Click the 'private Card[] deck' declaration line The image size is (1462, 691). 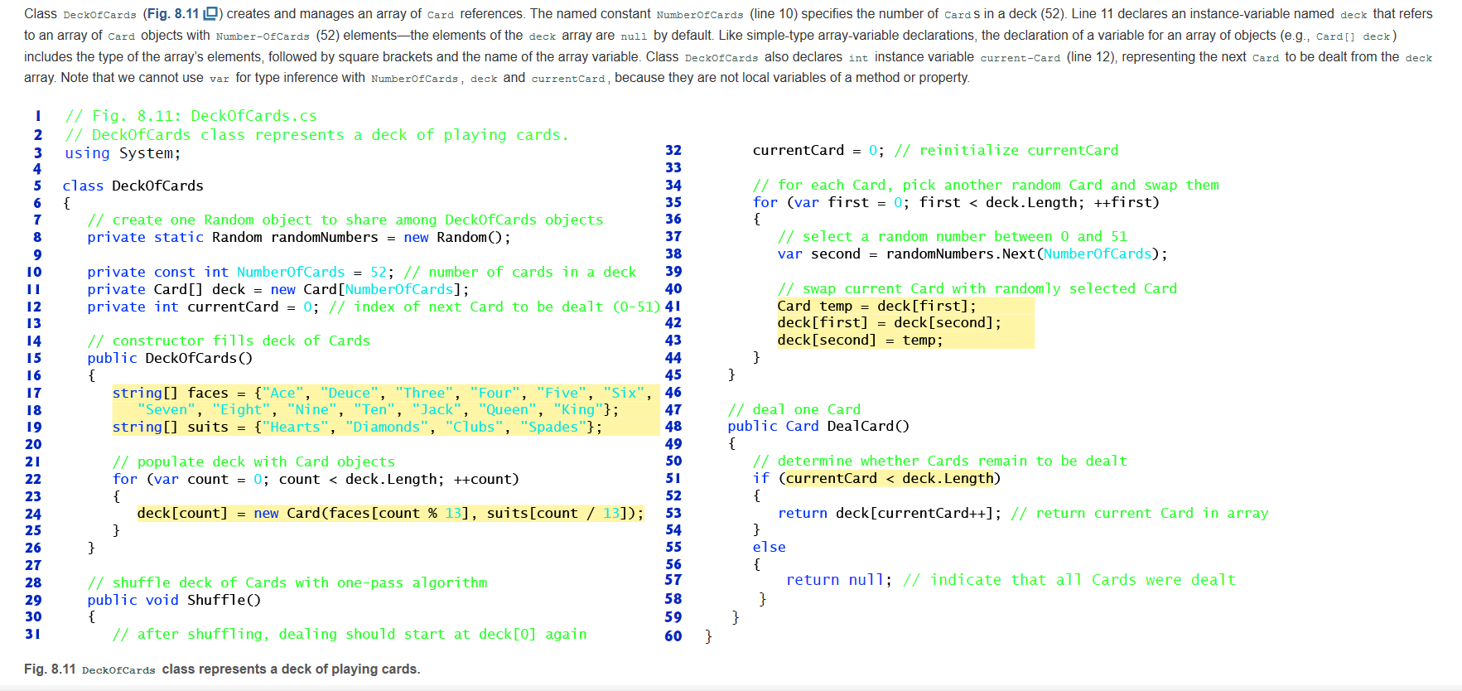pos(278,289)
